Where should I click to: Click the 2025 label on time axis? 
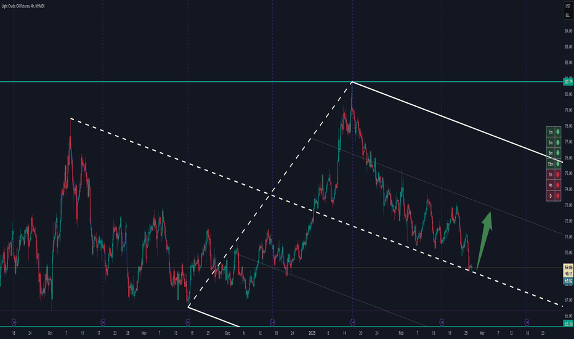point(312,333)
